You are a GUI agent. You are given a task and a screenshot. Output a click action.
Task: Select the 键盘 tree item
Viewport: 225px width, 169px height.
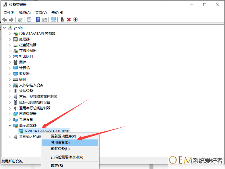point(23,79)
